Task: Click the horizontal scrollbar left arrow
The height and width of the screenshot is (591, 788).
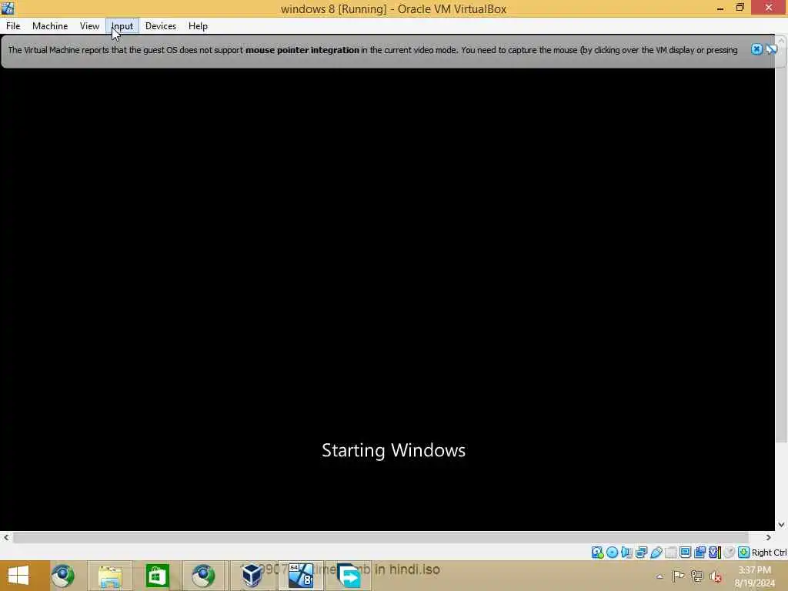Action: tap(6, 537)
